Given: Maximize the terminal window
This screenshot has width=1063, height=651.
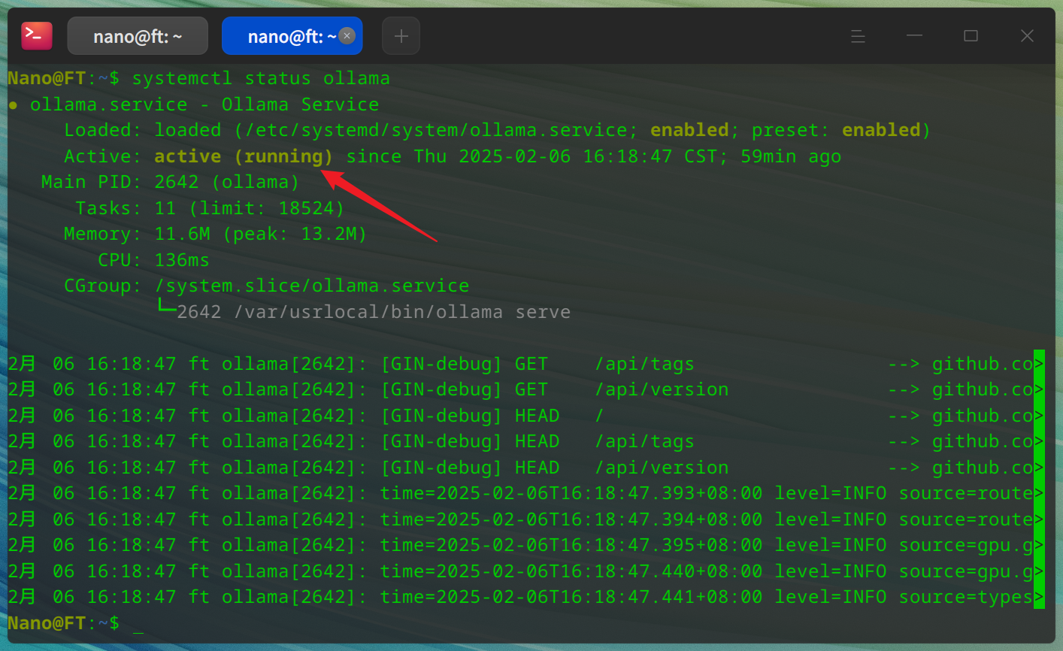Looking at the screenshot, I should (971, 36).
